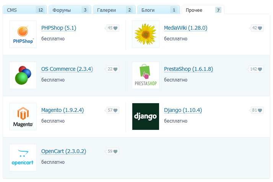
Task: Switch to the Форумы tab
Action: 70,10
